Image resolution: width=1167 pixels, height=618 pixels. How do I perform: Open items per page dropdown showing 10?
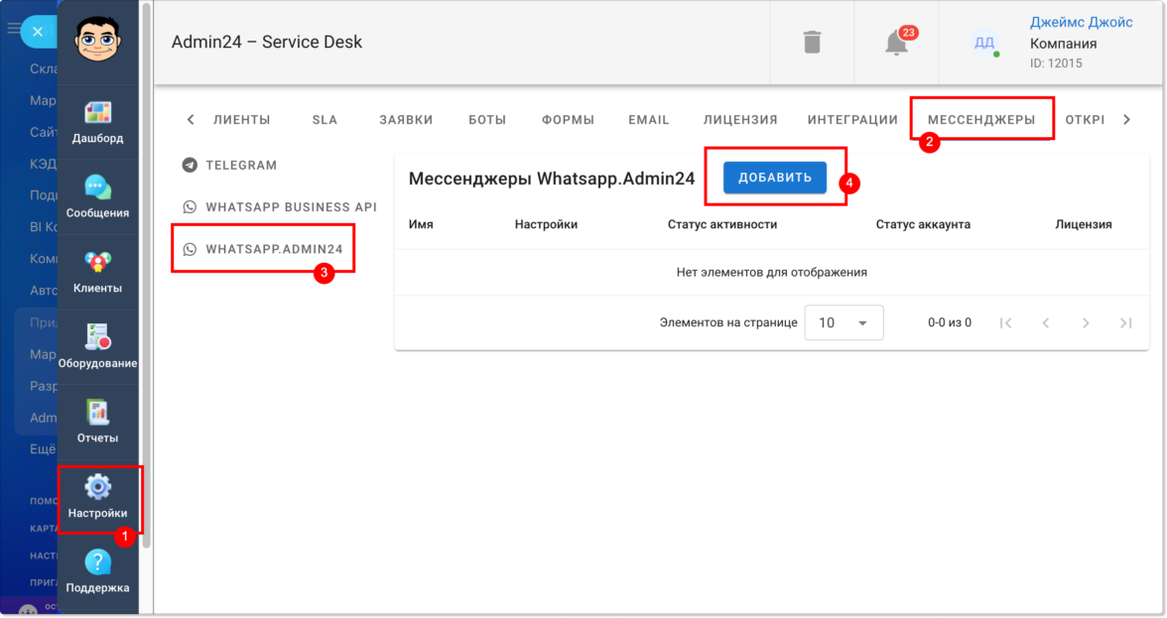843,322
